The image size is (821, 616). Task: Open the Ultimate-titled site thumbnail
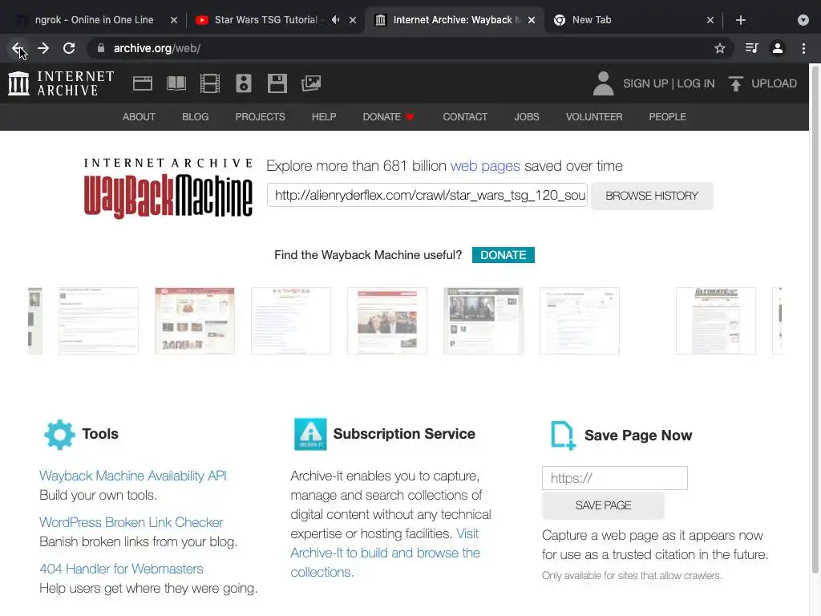(716, 321)
